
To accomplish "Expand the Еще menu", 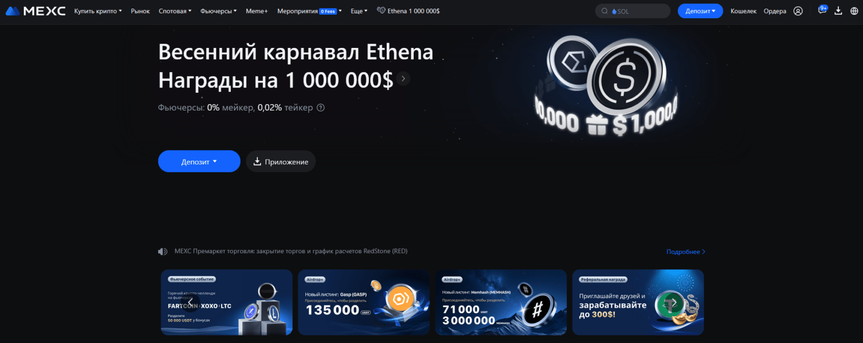I will [x=359, y=11].
